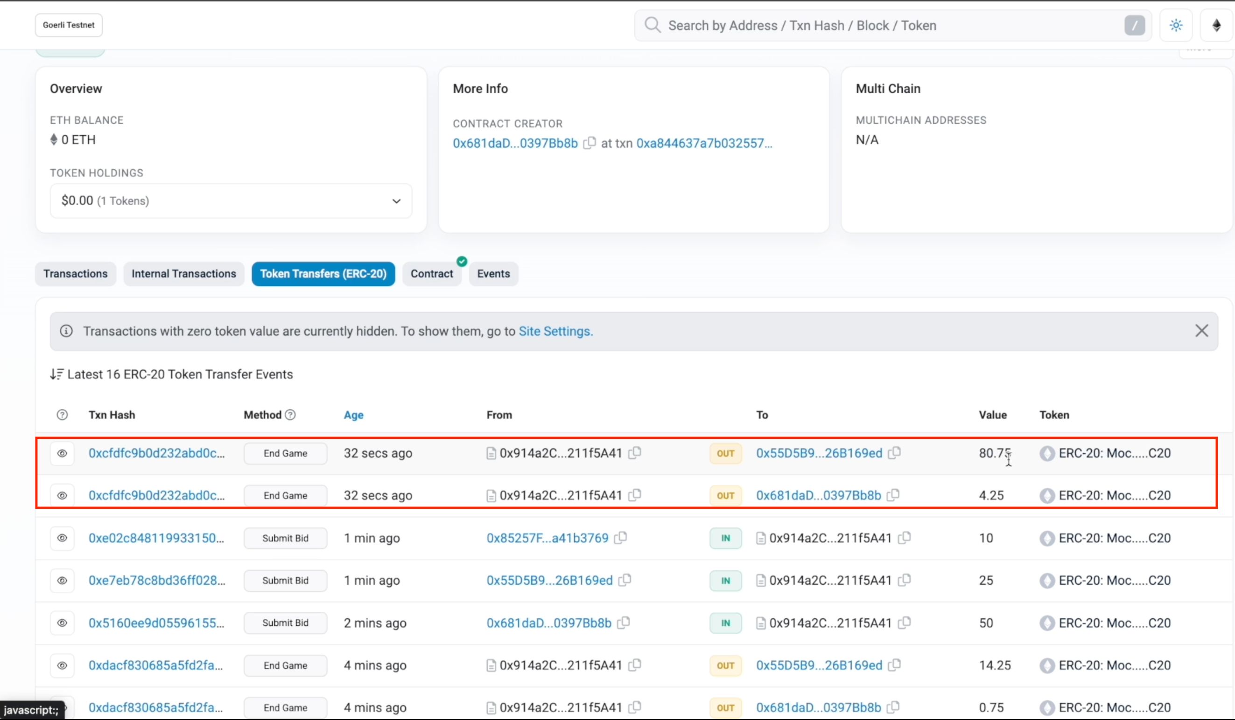Open the Events tab
This screenshot has height=720, width=1235.
tap(493, 273)
